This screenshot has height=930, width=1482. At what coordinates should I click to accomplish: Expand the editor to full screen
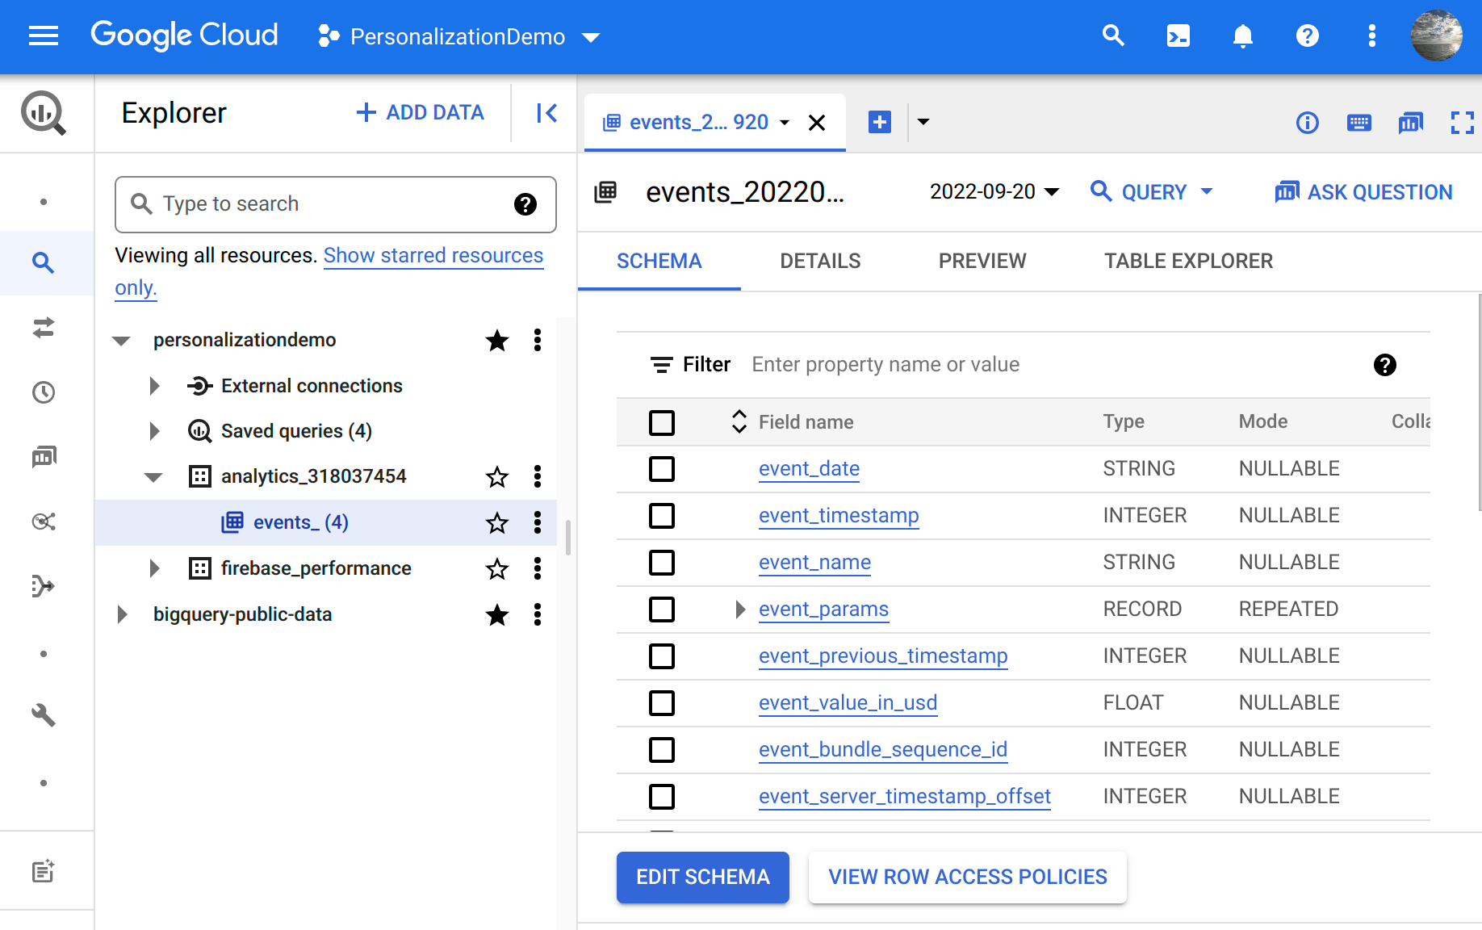tap(1462, 123)
